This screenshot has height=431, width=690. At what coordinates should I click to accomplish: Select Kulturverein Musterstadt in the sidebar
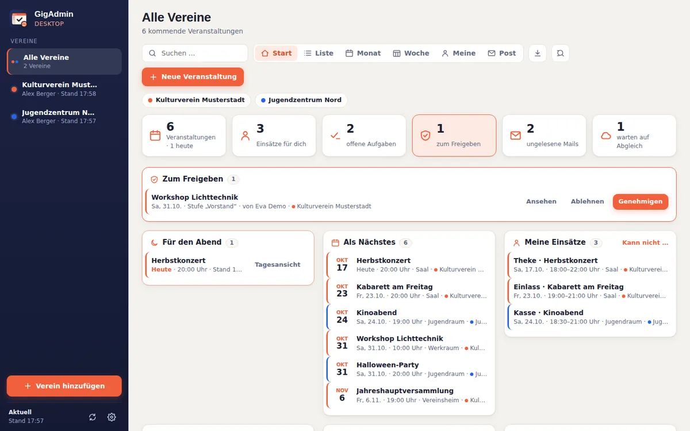(64, 89)
